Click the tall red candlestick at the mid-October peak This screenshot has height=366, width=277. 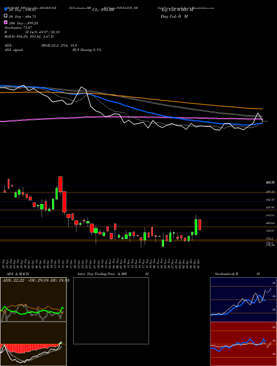60,184
